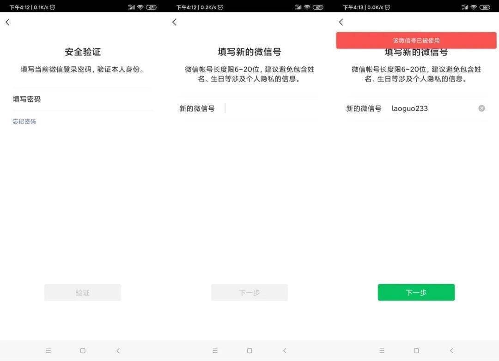
Task: Tap the green 下一步 button
Action: (x=416, y=292)
